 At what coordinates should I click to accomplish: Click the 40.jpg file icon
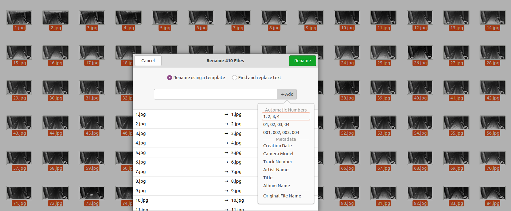coord(420,88)
